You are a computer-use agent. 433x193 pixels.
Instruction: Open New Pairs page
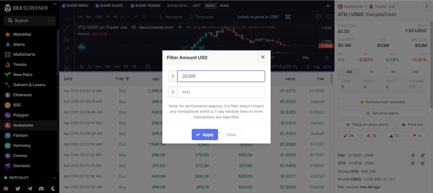(23, 75)
